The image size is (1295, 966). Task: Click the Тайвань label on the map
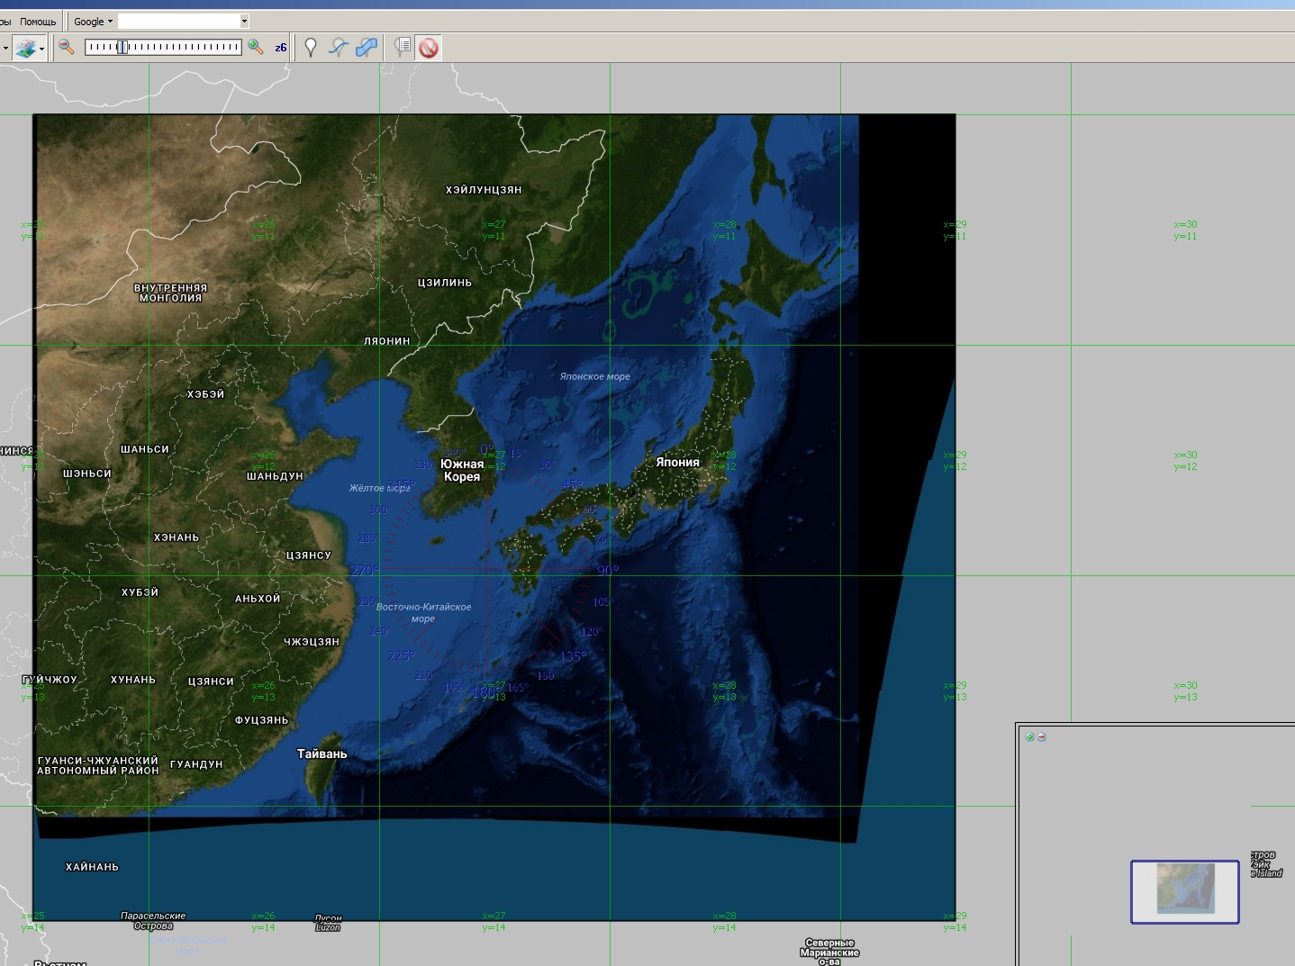click(321, 754)
